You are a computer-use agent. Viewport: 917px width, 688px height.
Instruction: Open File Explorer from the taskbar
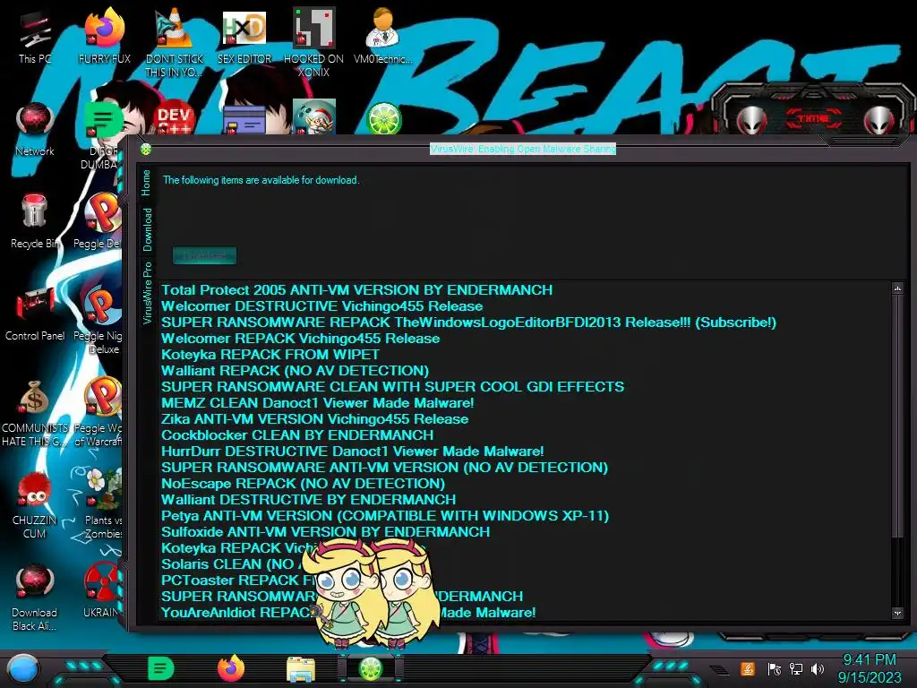(x=301, y=668)
